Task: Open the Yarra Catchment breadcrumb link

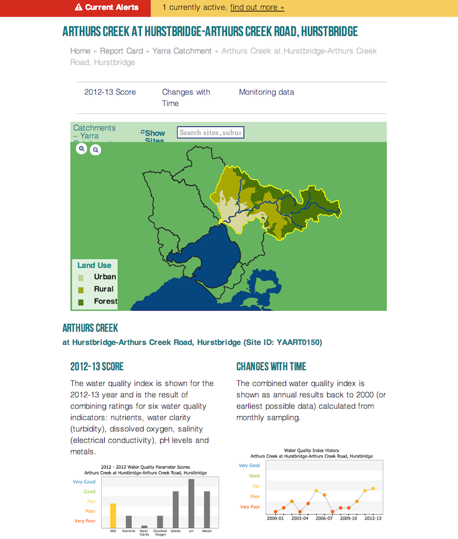Action: point(182,51)
